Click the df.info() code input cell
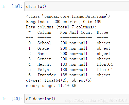This screenshot has width=129, height=105. (77, 6)
